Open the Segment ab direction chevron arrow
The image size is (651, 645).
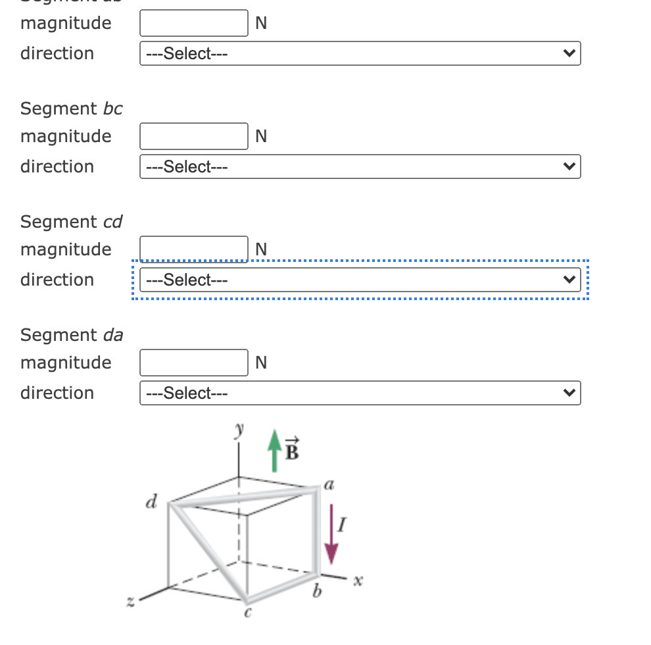[569, 53]
